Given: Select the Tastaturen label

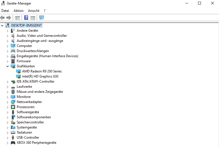Looking at the screenshot, I should [x=24, y=132].
